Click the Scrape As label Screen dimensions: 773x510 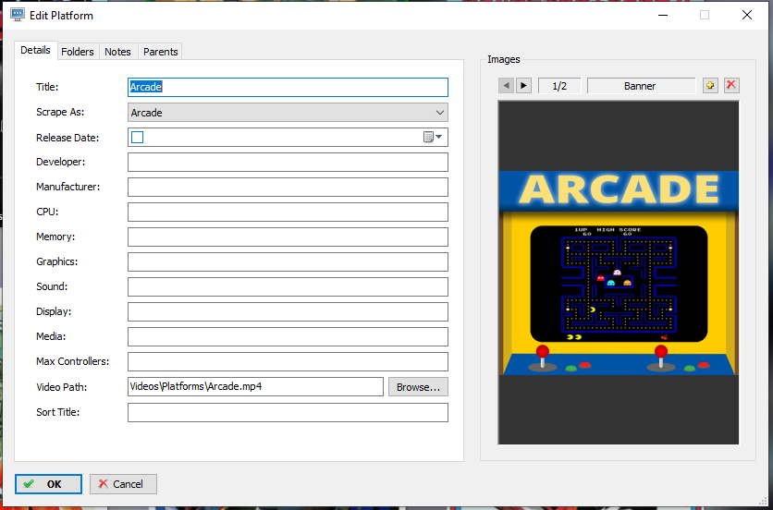point(60,112)
